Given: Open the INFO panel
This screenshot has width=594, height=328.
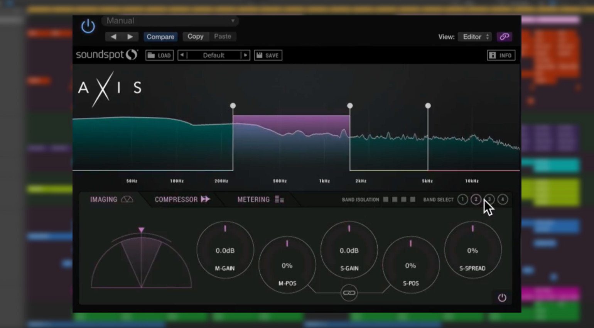Looking at the screenshot, I should 501,55.
